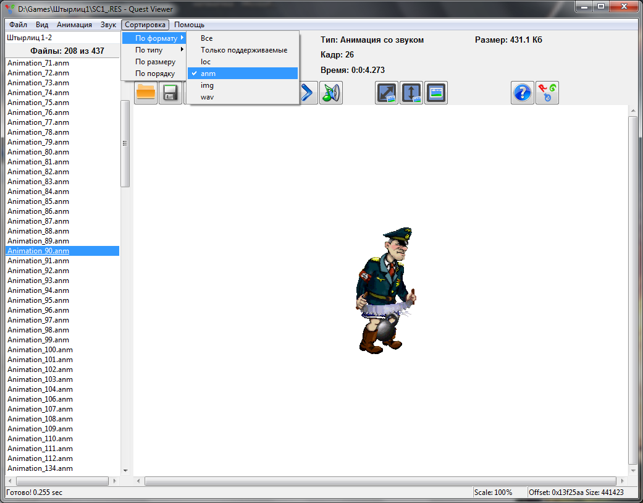
Task: Open the Анимация menu
Action: 74,25
